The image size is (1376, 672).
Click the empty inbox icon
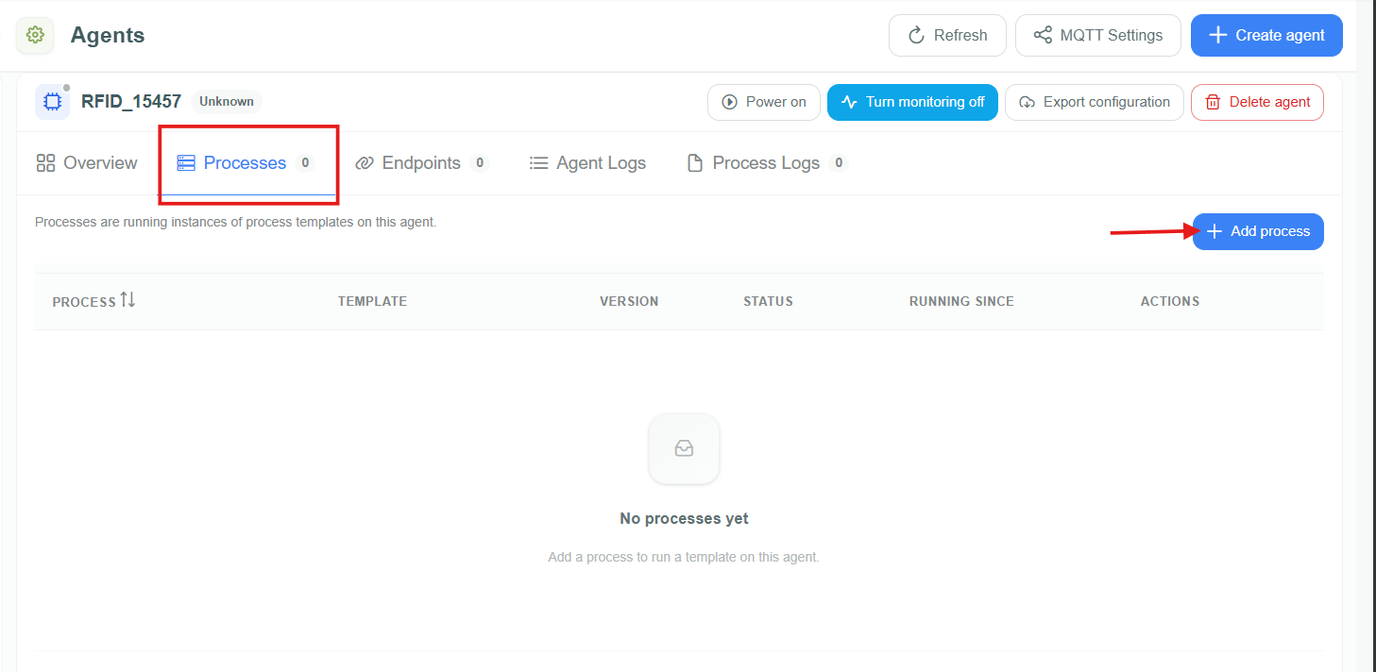pos(684,449)
